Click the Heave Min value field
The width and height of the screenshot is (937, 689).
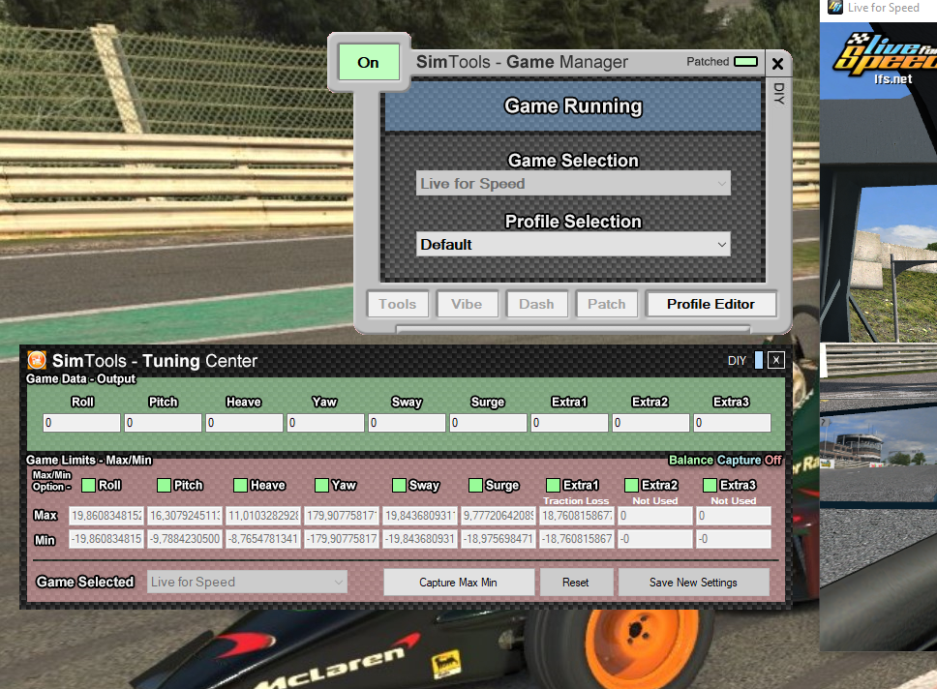pos(263,539)
